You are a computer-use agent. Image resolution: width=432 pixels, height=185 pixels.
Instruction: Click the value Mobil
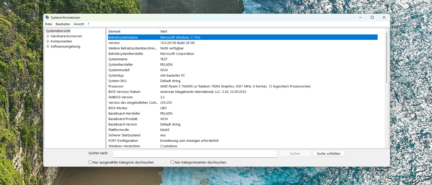(x=165, y=130)
